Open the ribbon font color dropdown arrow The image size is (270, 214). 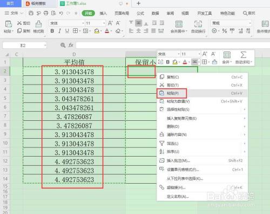(x=111, y=31)
